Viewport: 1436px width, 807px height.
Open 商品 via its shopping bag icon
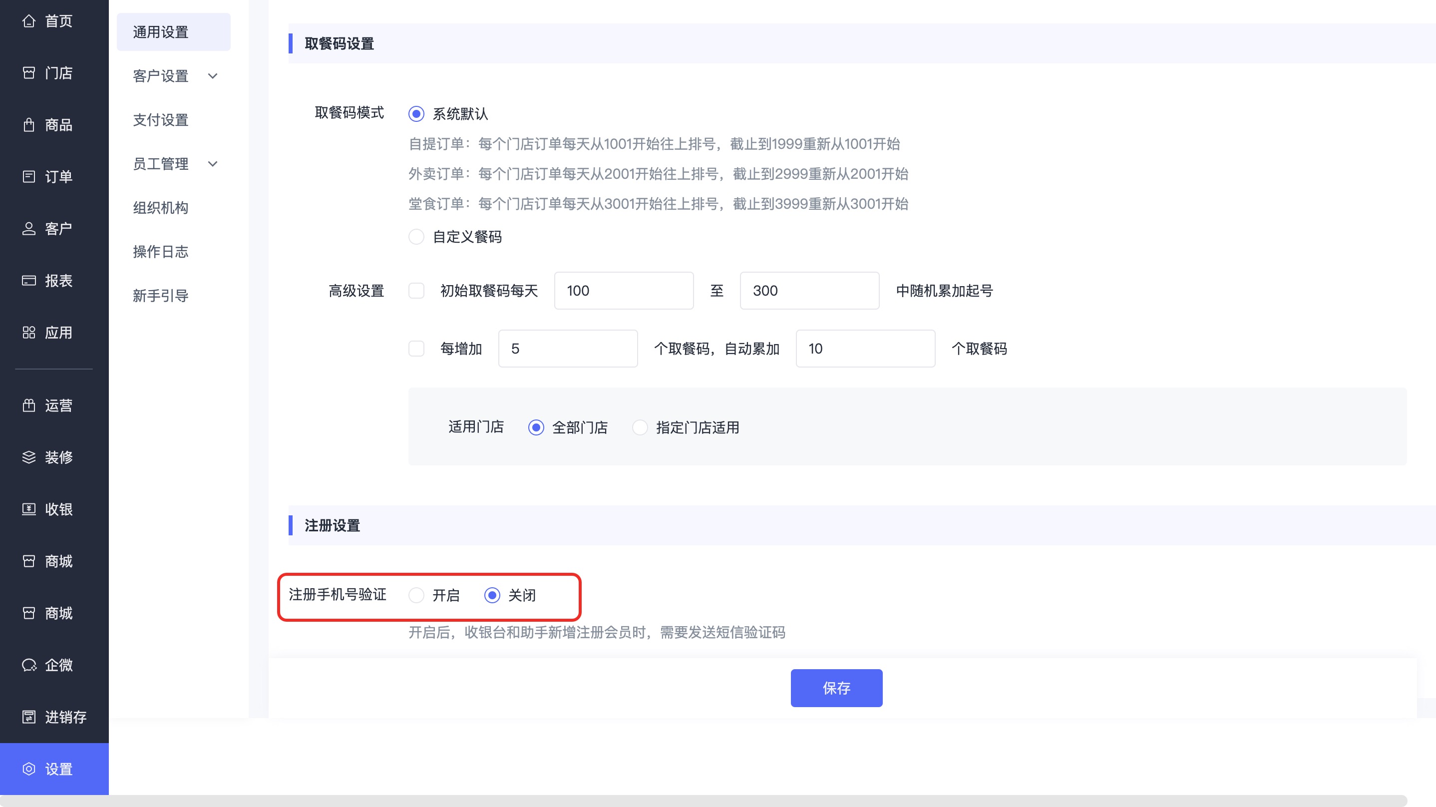tap(28, 125)
